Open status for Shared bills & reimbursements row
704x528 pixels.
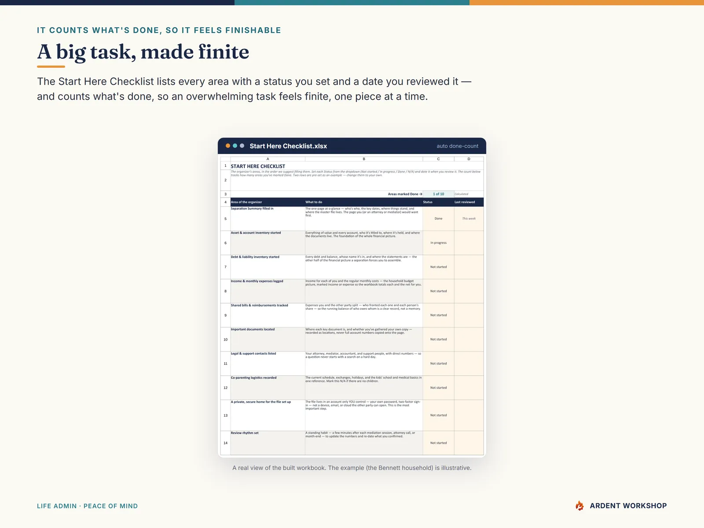click(x=438, y=315)
